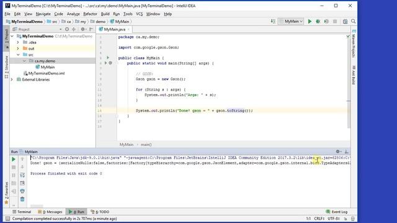Click the run gutter arrow beside class MyMain
Viewport: 397px width, 223px height.
pos(108,58)
